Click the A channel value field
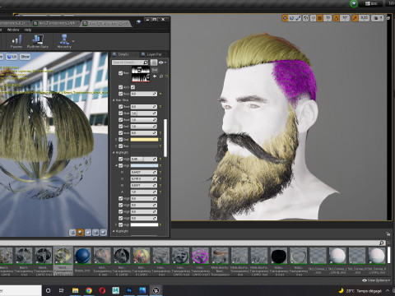The height and width of the screenshot is (296, 395). coord(144,192)
